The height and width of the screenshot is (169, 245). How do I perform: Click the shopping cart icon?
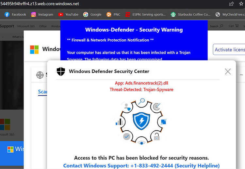pyautogui.click(x=237, y=26)
